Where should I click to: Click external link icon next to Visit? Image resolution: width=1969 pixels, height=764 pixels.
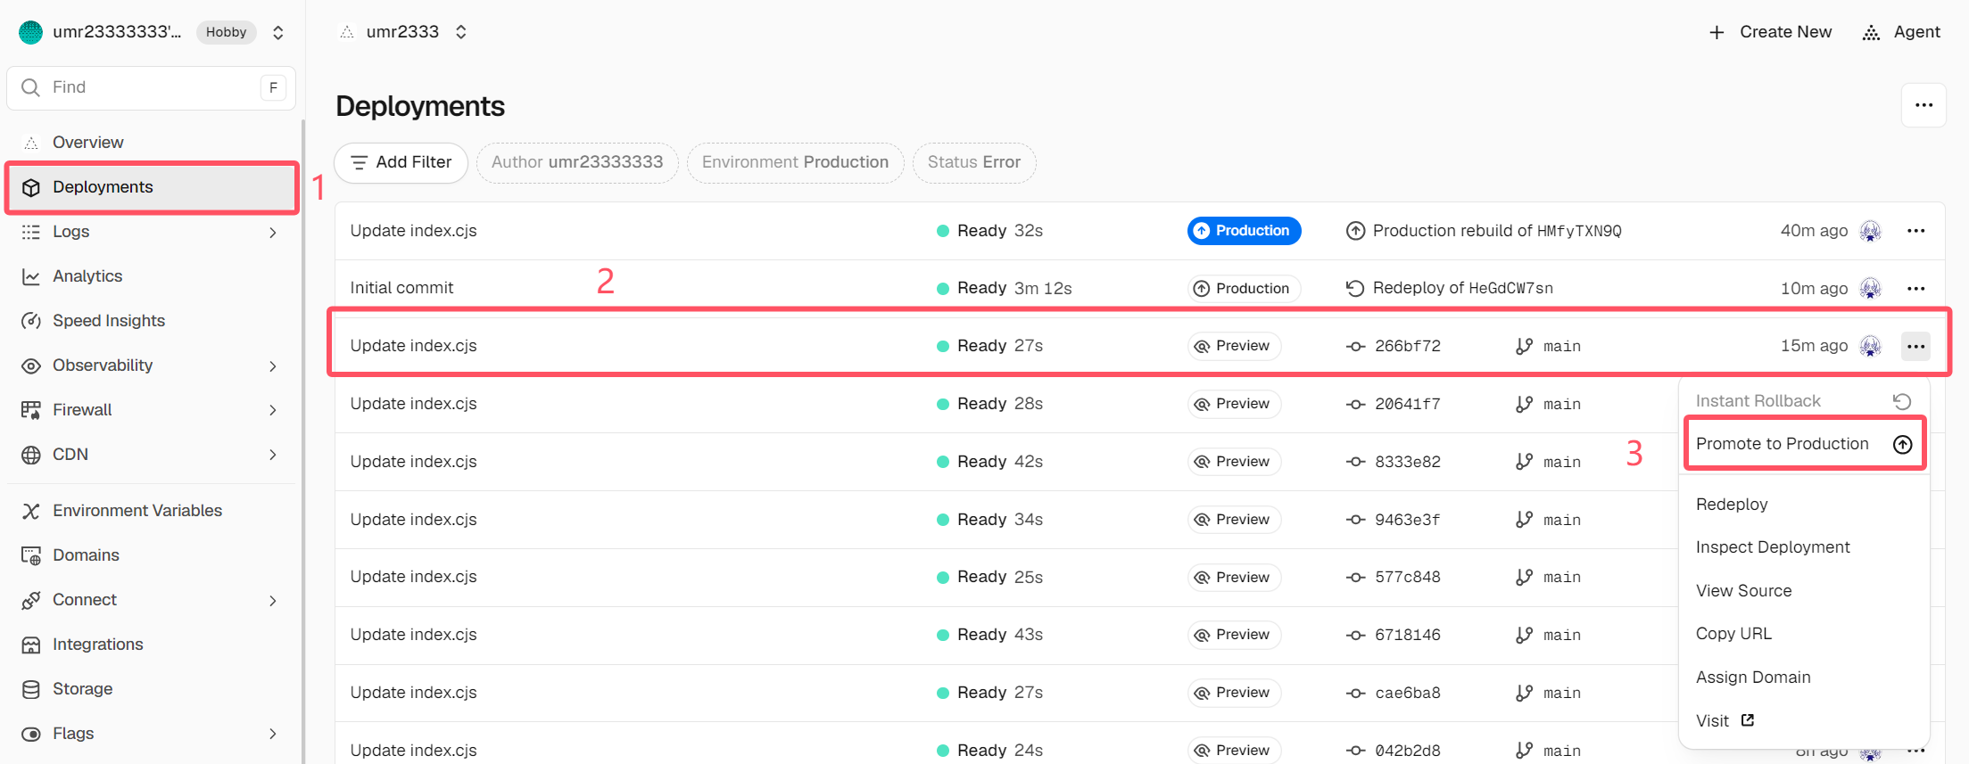click(1748, 720)
